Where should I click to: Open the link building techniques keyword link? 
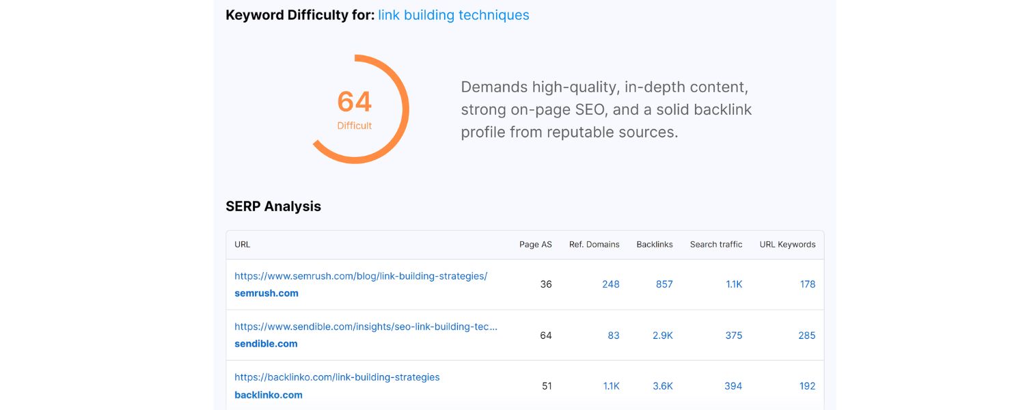click(454, 15)
